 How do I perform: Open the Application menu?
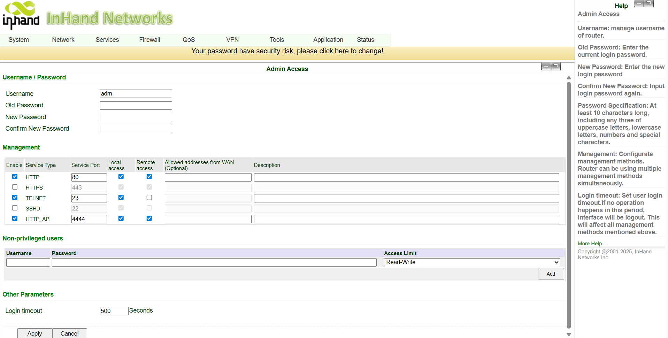[328, 40]
